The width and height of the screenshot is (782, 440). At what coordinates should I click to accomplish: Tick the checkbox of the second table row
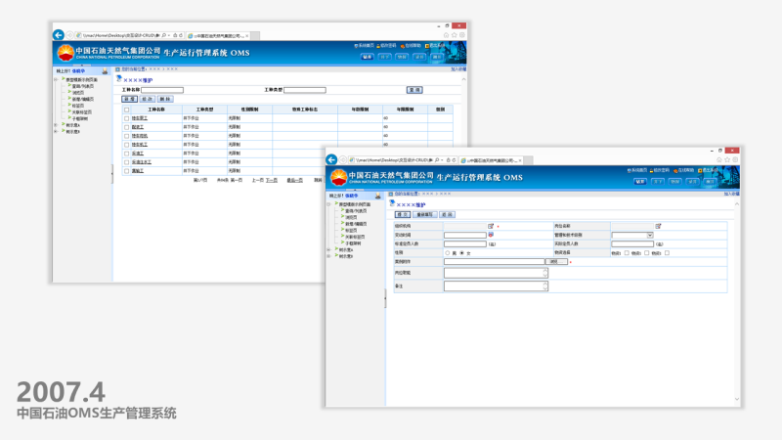[127, 127]
